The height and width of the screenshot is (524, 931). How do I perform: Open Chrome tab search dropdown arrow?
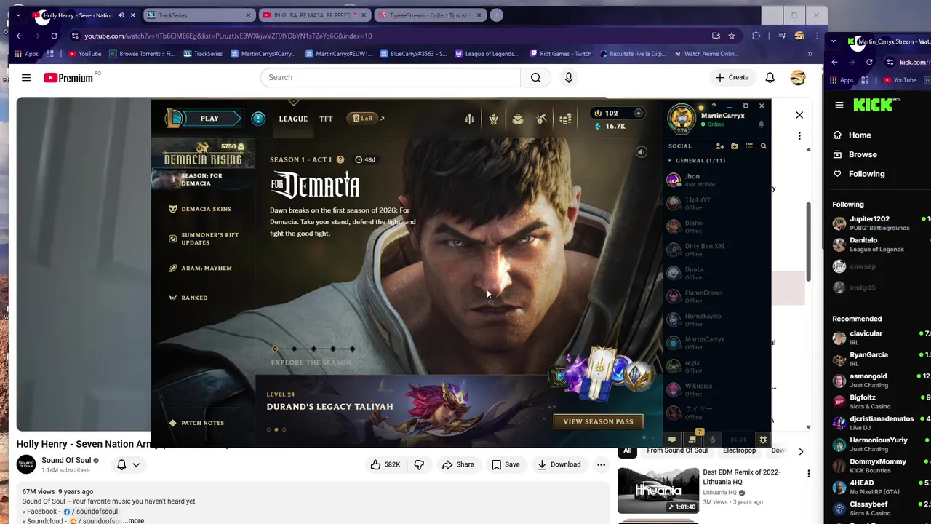pyautogui.click(x=19, y=15)
